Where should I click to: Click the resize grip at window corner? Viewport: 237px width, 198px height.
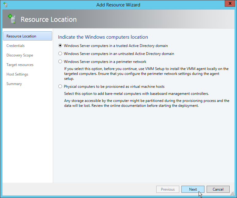(x=232, y=194)
